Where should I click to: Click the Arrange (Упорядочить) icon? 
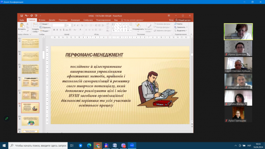pyautogui.click(x=138, y=25)
